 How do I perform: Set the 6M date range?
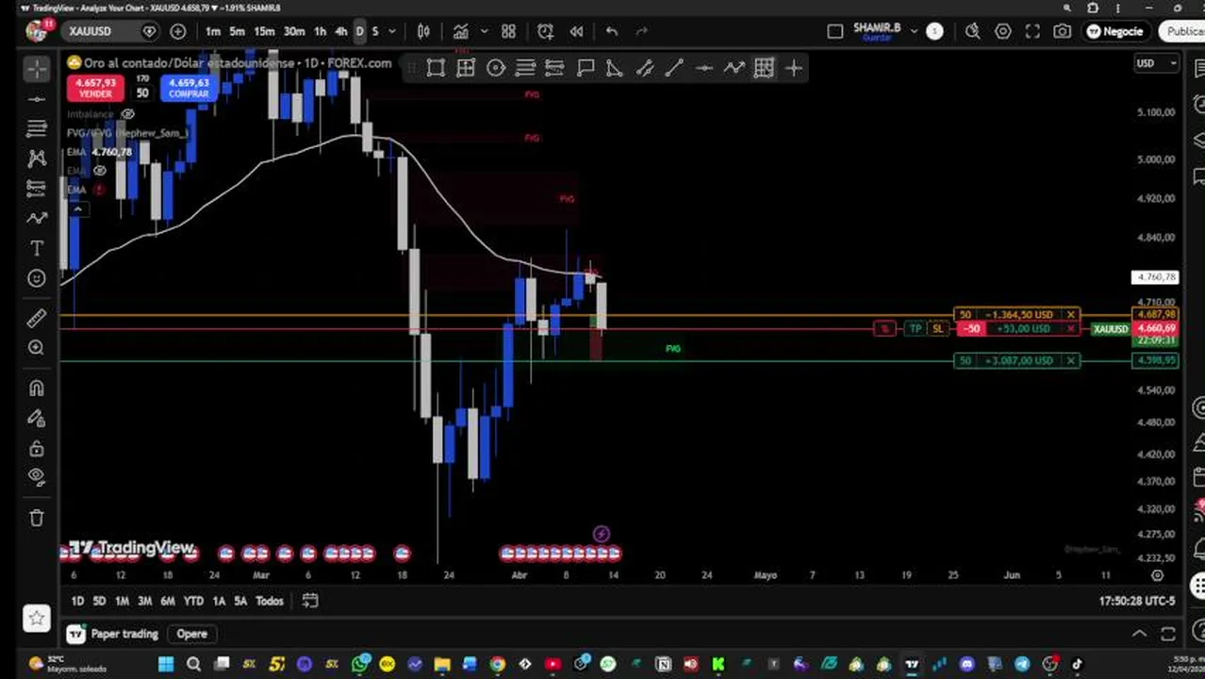click(168, 601)
